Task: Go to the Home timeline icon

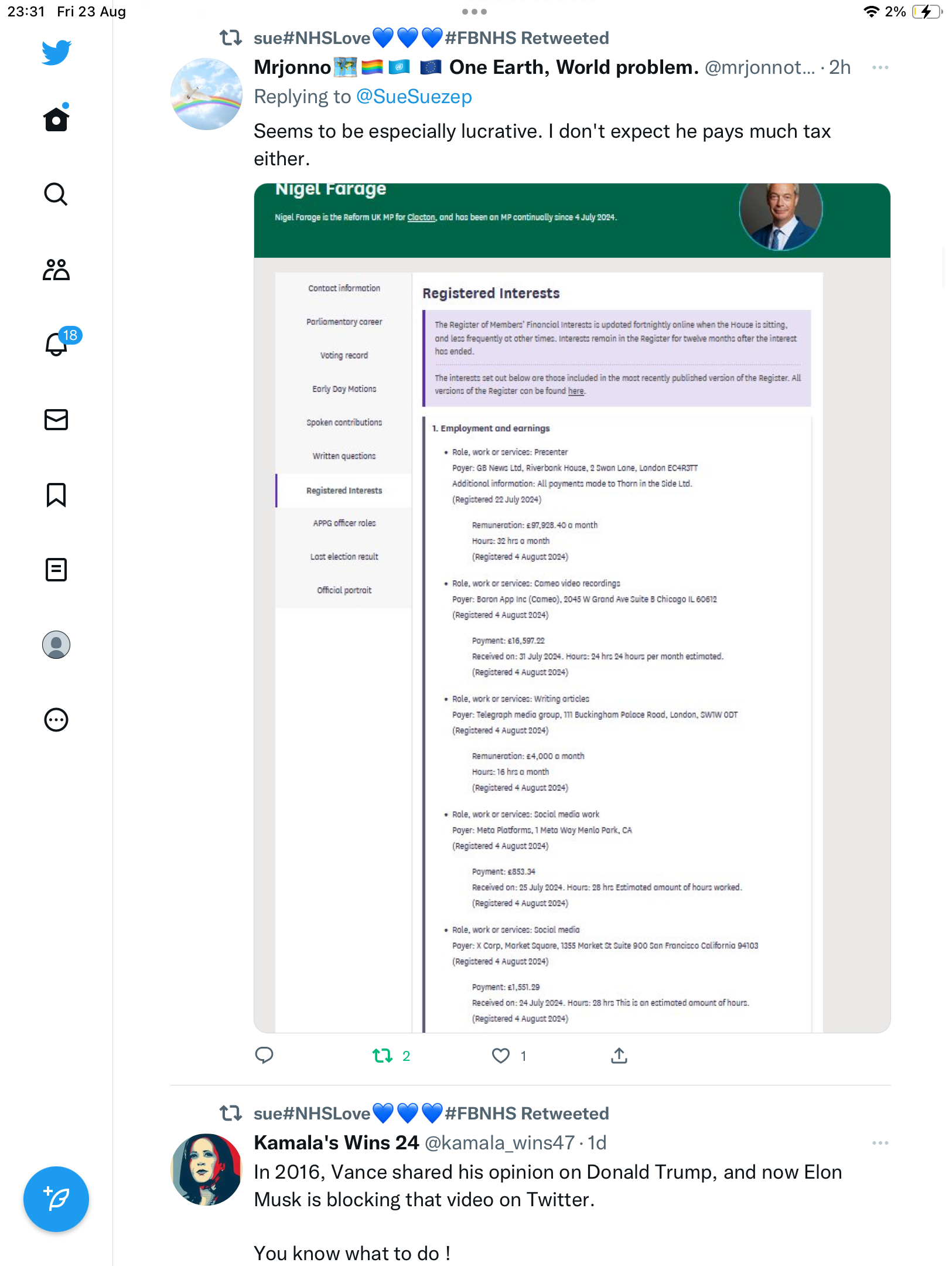Action: [56, 119]
